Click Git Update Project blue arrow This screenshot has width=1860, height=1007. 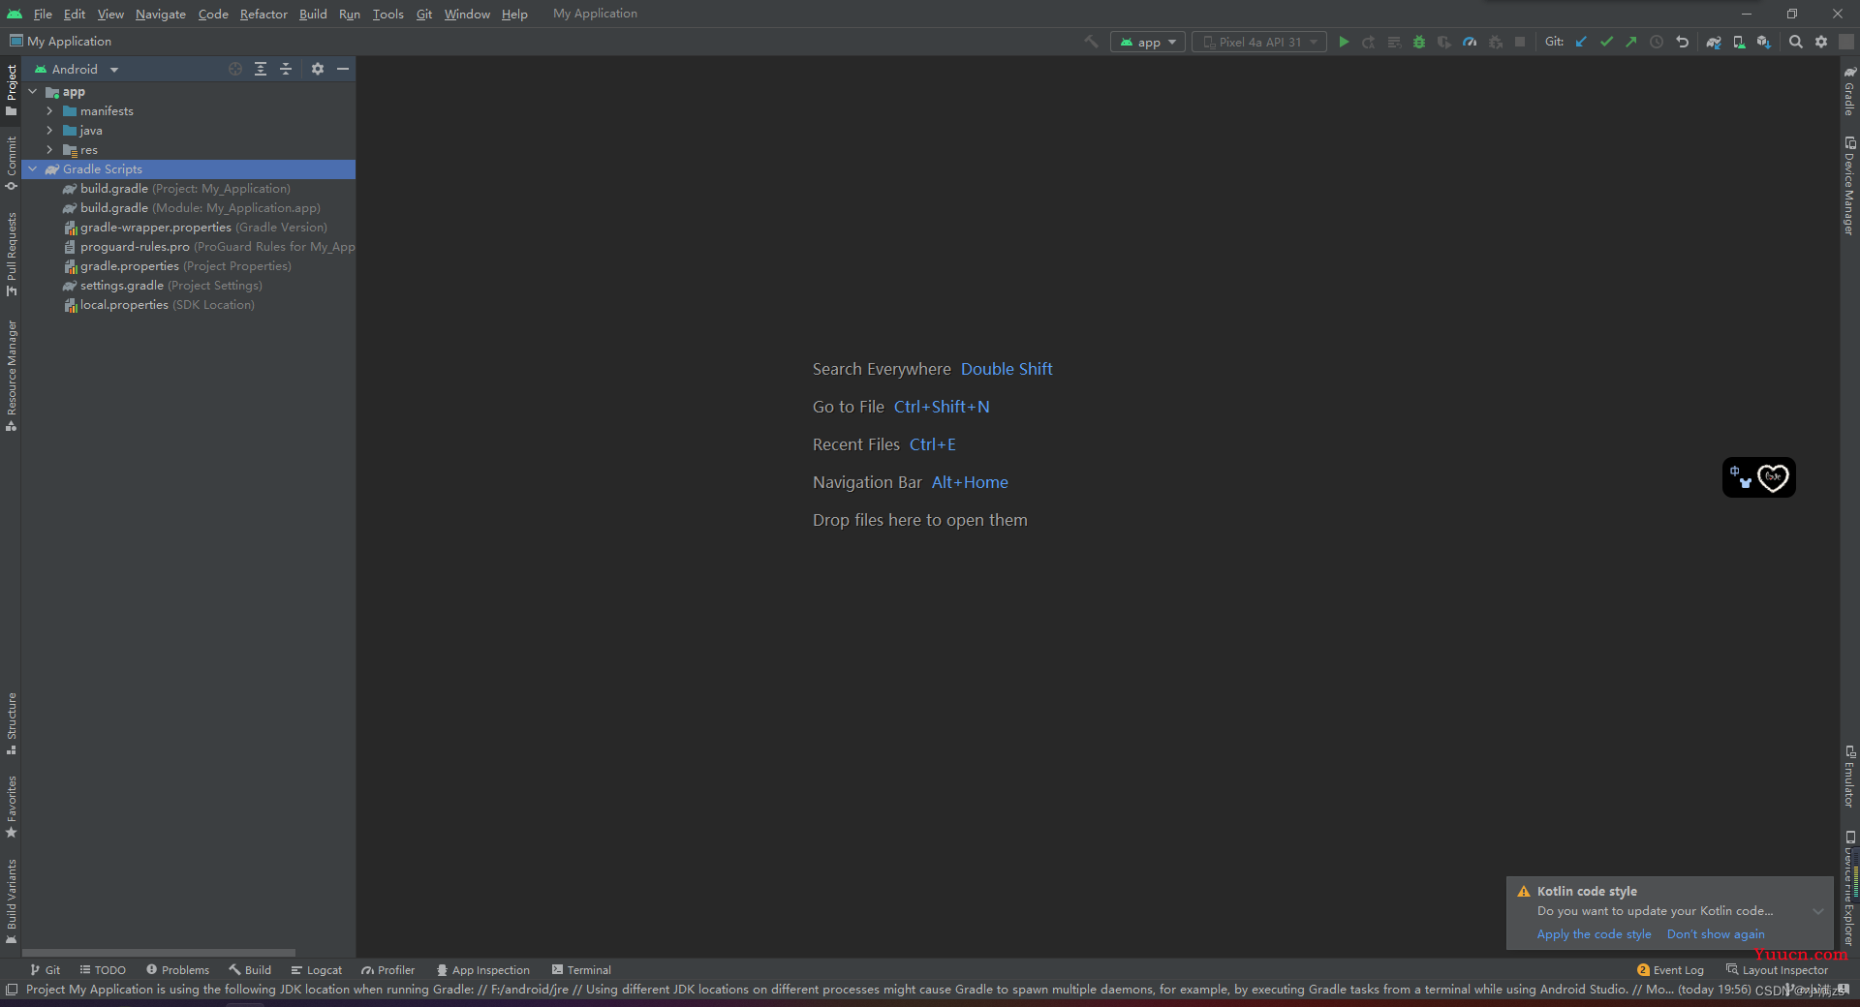point(1581,42)
